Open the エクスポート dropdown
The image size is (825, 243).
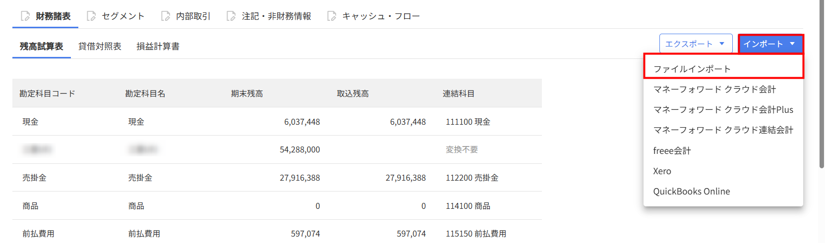point(695,44)
